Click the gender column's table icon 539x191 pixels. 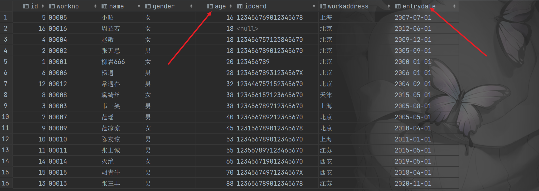[x=148, y=6]
